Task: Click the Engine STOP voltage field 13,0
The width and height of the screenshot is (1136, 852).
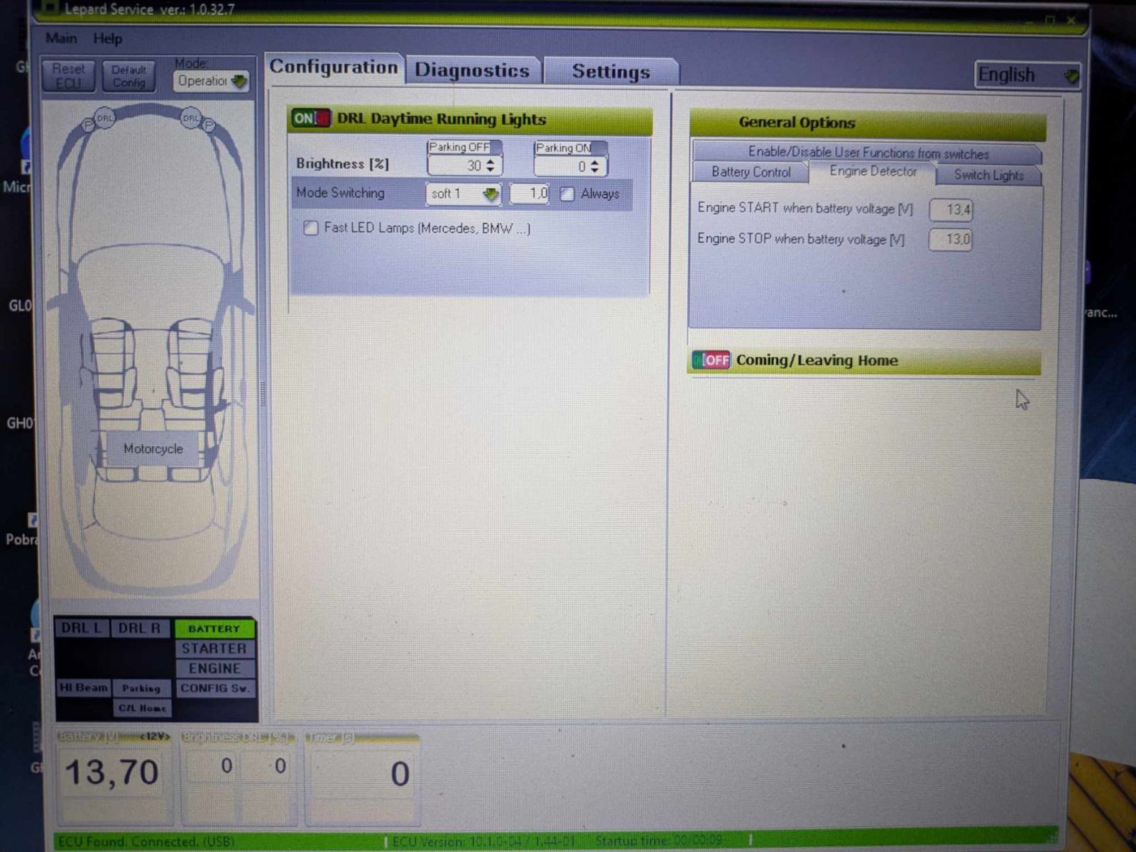Action: tap(951, 240)
